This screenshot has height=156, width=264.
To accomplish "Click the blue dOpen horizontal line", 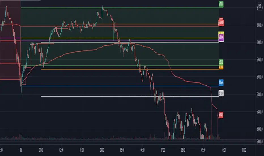I will [120, 86].
